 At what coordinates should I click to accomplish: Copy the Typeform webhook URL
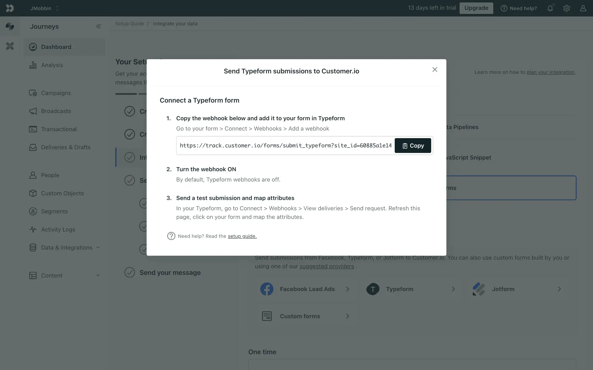413,146
